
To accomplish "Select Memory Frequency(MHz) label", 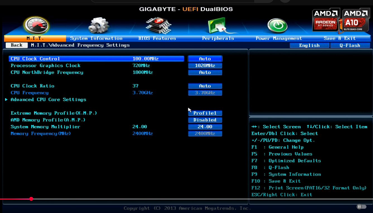I will [x=41, y=133].
